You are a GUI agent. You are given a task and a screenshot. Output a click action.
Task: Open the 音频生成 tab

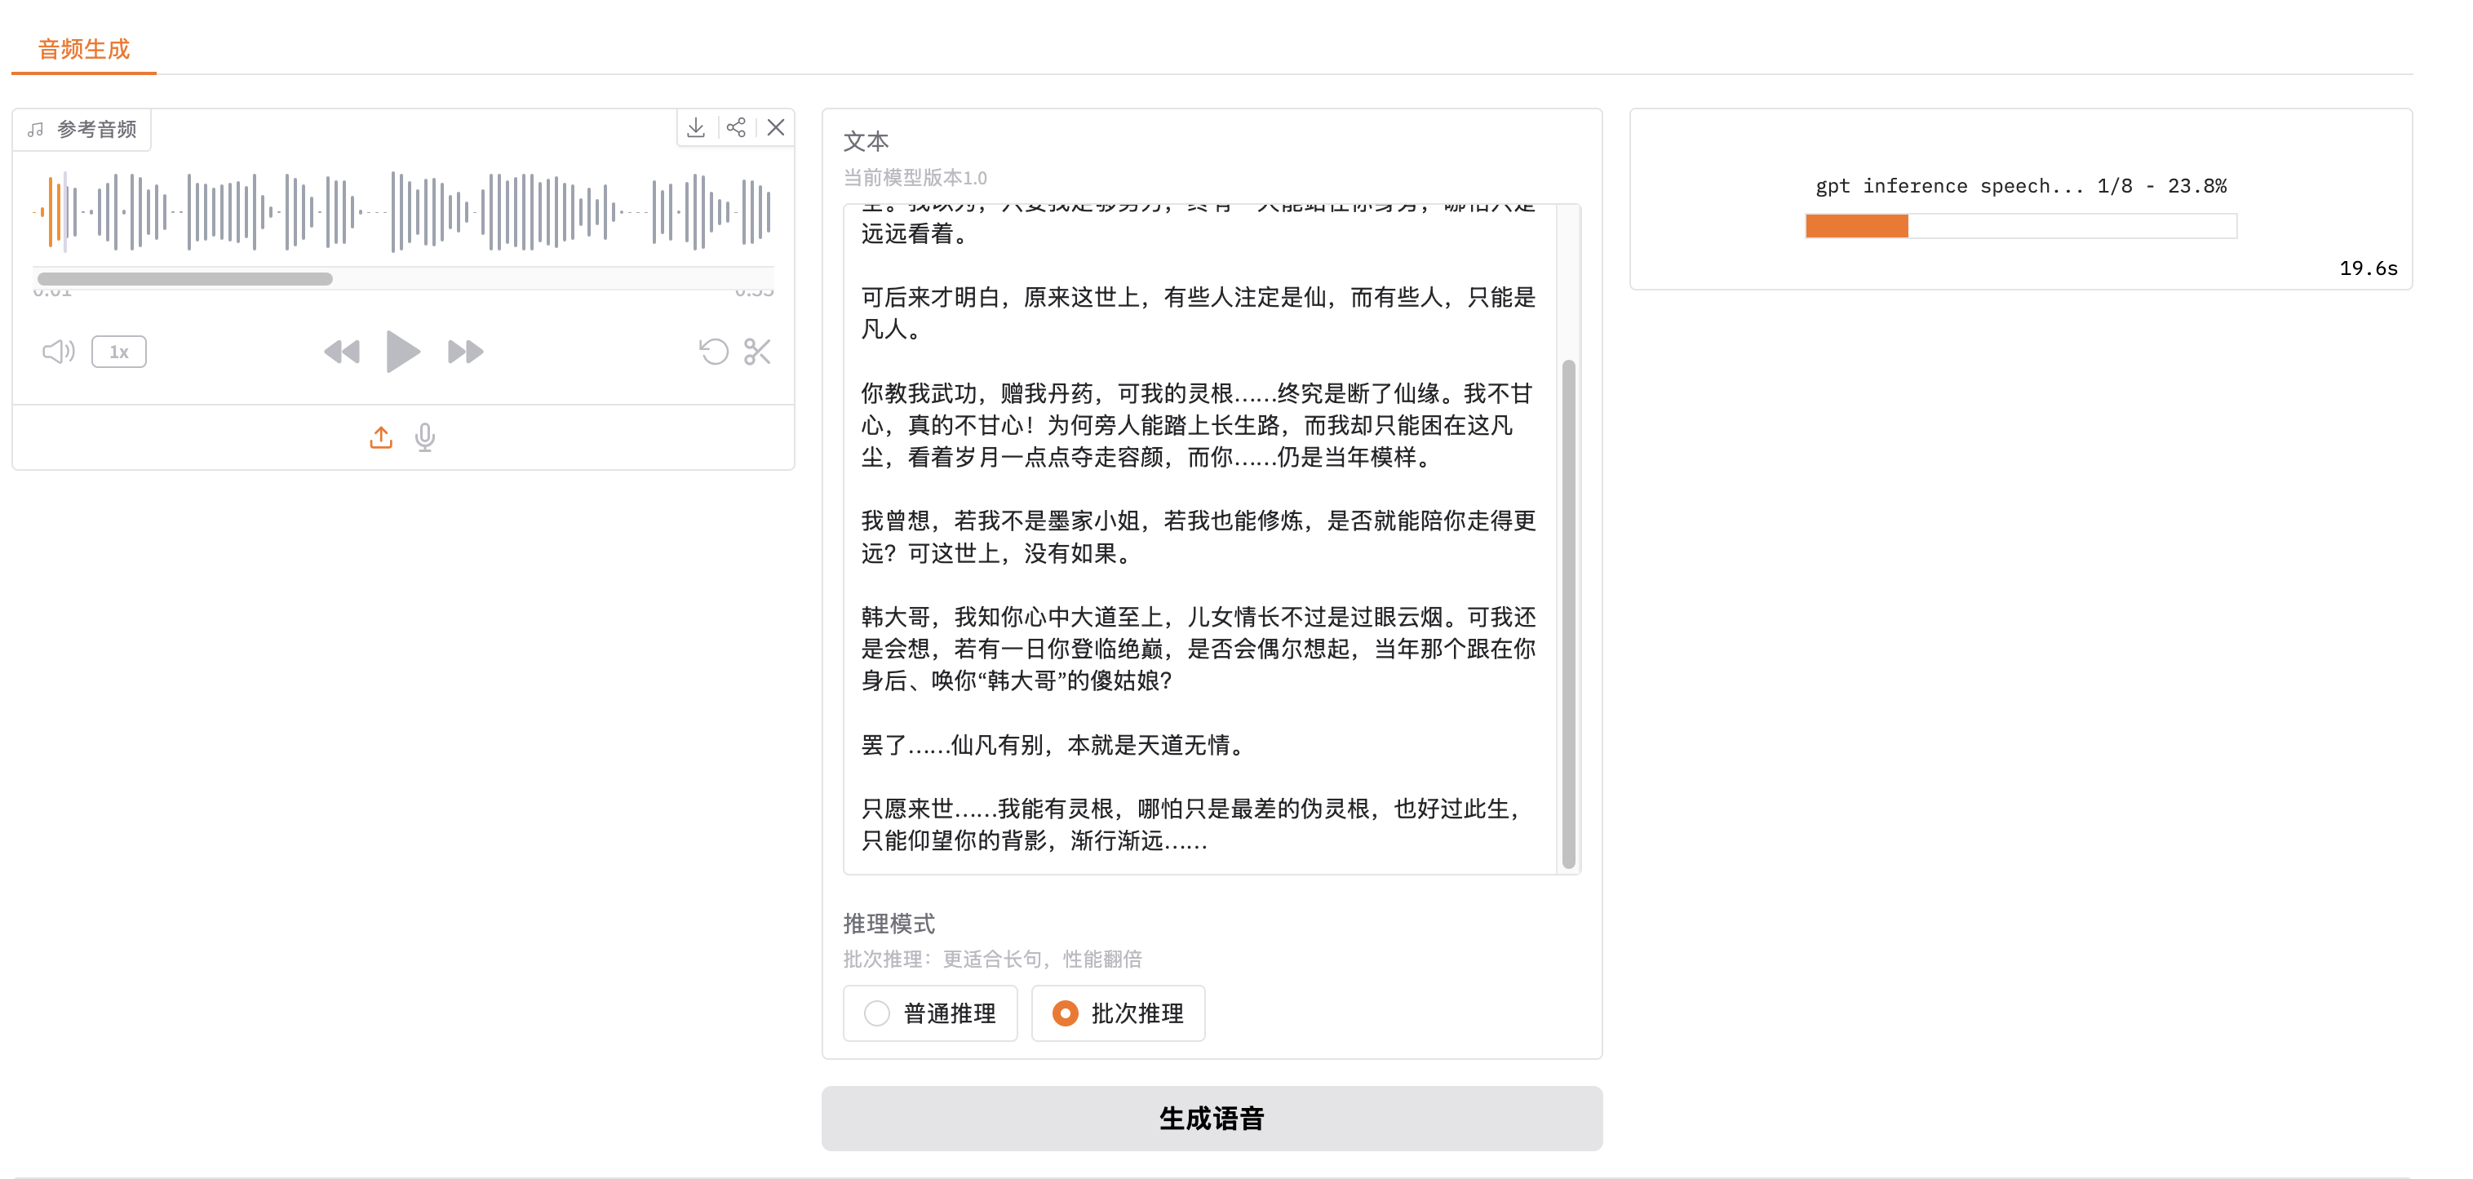[83, 49]
